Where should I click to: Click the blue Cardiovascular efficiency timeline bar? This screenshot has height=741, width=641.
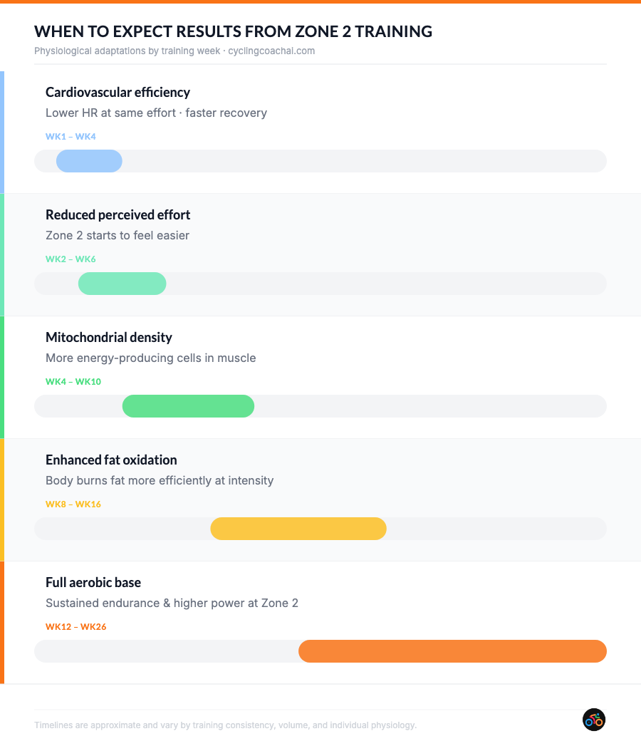pyautogui.click(x=89, y=161)
